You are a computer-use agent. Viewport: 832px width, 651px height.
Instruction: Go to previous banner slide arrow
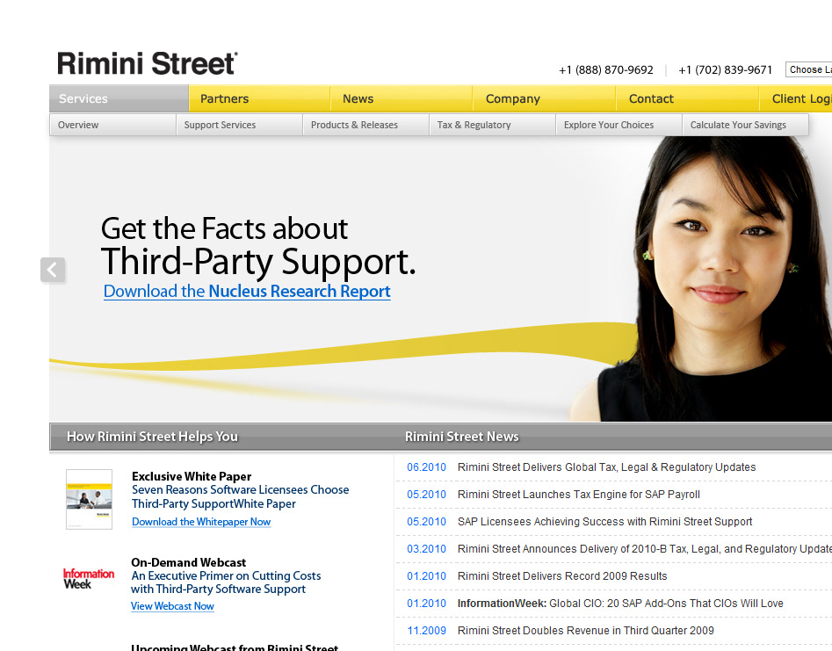coord(53,270)
